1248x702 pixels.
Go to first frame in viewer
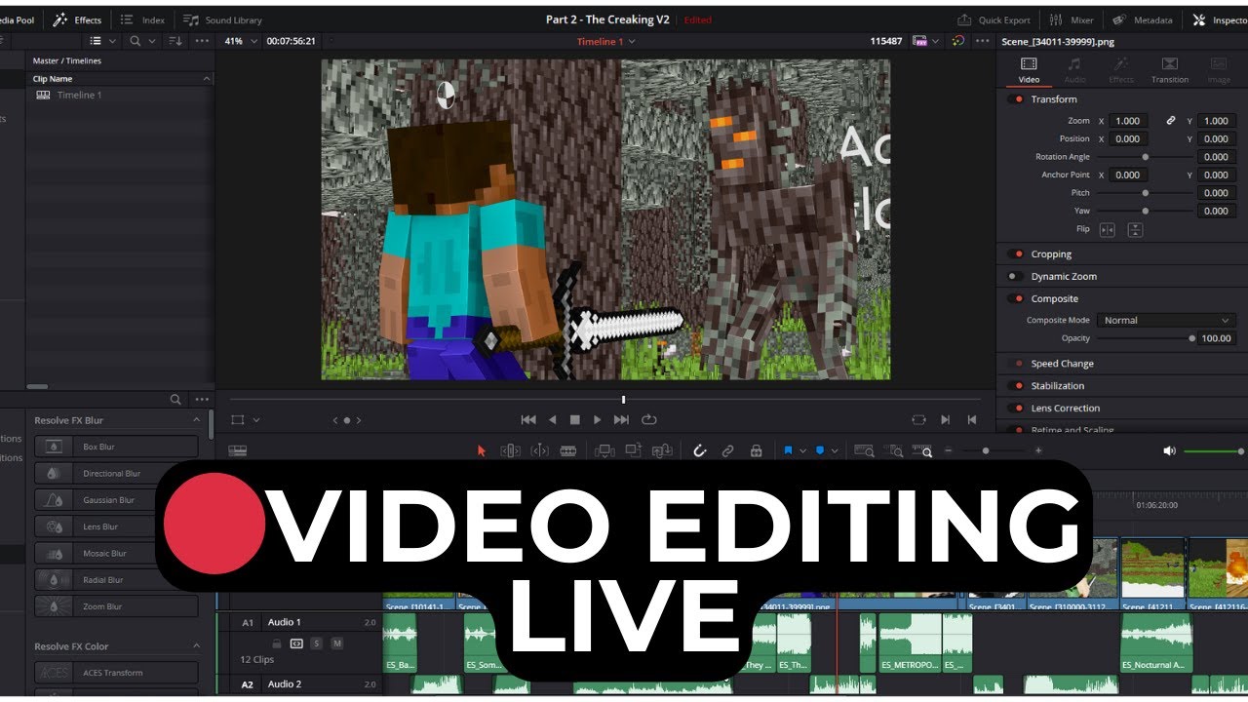(528, 420)
